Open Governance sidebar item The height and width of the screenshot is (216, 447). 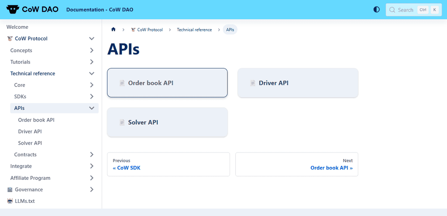[29, 189]
